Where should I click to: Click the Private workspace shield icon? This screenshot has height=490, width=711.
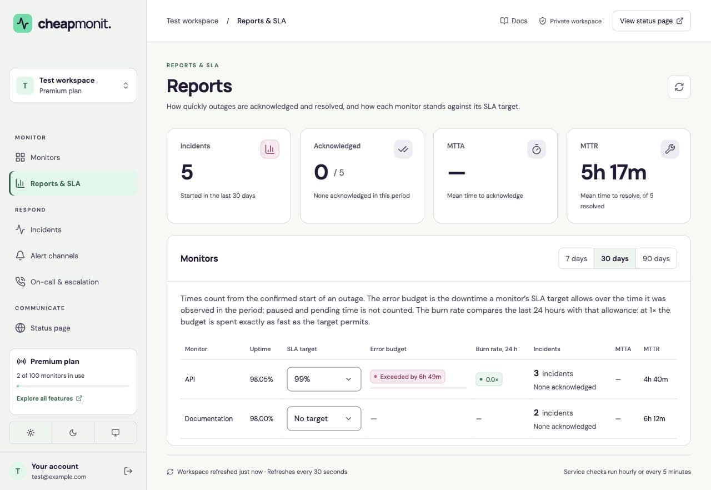click(x=543, y=21)
